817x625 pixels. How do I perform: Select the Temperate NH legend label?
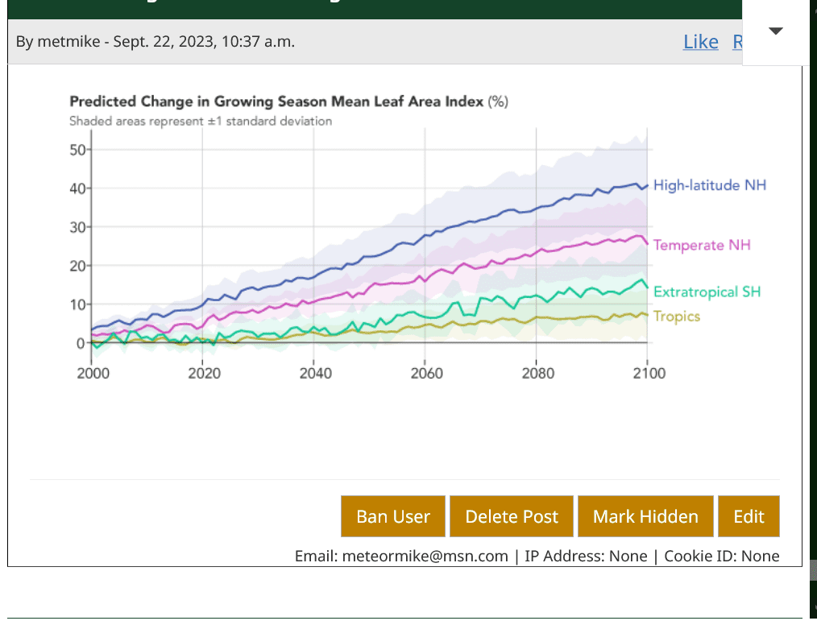pyautogui.click(x=701, y=245)
